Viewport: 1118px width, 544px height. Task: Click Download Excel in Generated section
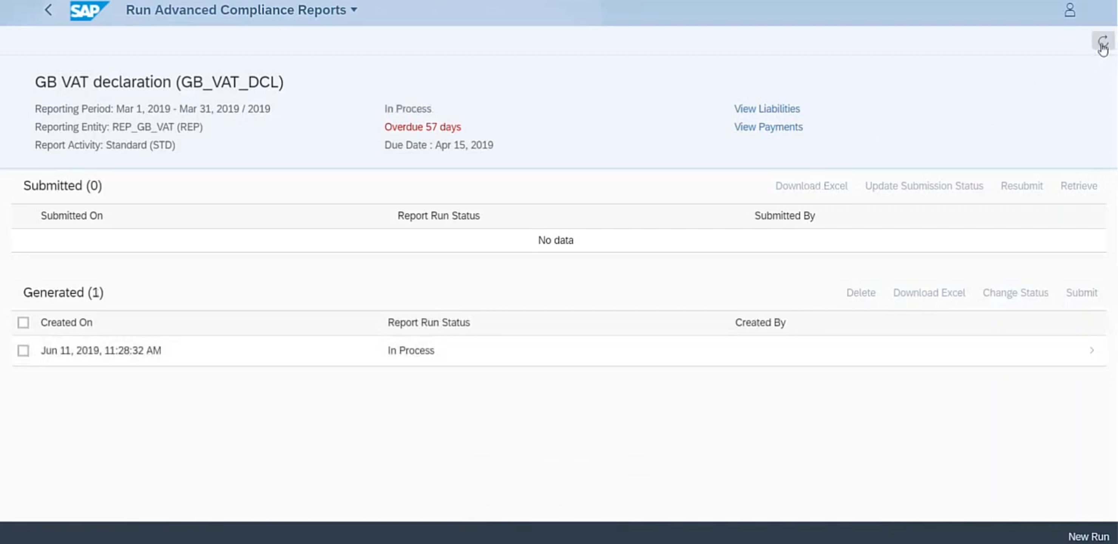tap(929, 293)
